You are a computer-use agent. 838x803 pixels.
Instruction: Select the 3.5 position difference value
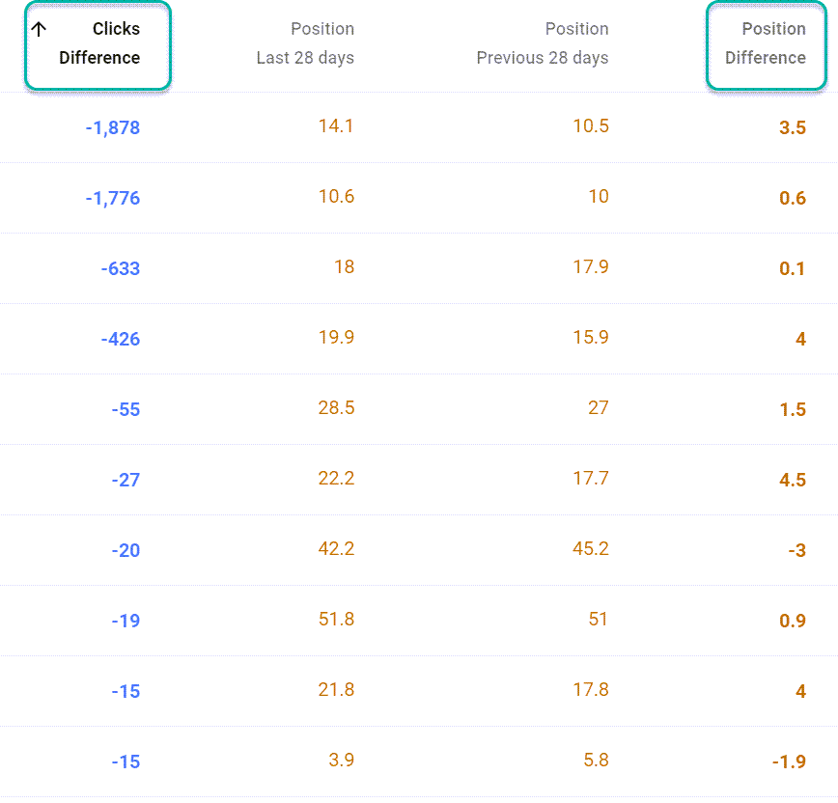pyautogui.click(x=793, y=127)
